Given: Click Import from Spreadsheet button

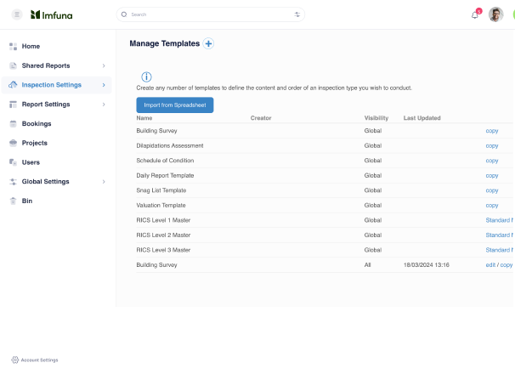Looking at the screenshot, I should 175,105.
